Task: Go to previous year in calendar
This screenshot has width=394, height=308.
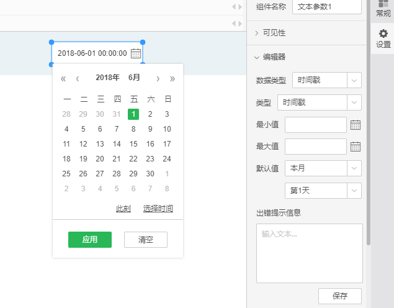Action: coord(63,78)
